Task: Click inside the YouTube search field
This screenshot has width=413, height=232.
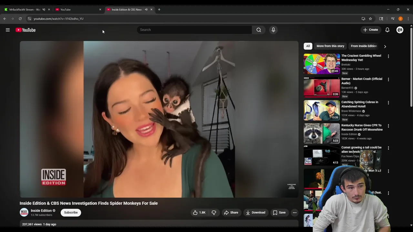Action: pyautogui.click(x=194, y=30)
